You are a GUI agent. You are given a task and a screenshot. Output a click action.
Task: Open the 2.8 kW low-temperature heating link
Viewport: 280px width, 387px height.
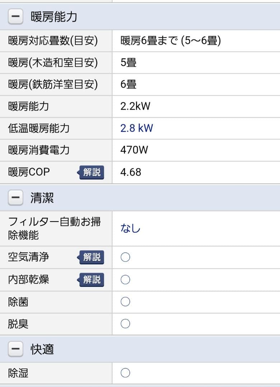[x=136, y=128]
